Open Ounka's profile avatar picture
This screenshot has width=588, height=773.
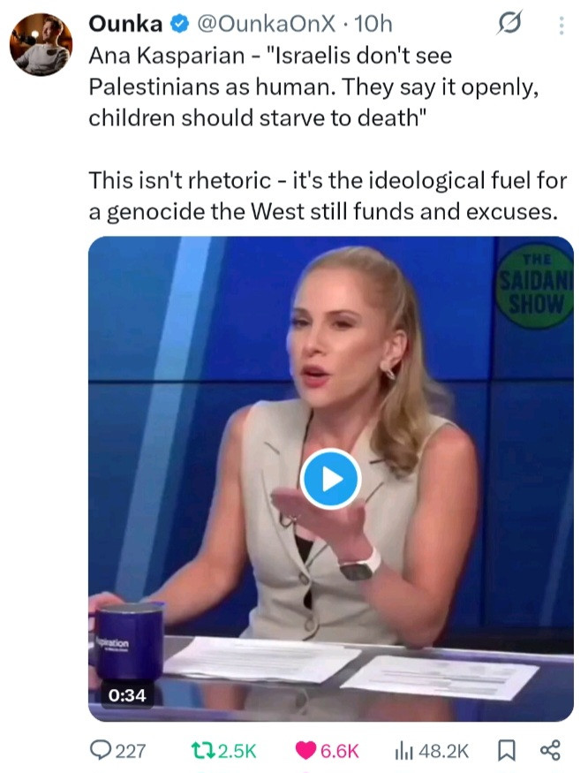(x=41, y=44)
